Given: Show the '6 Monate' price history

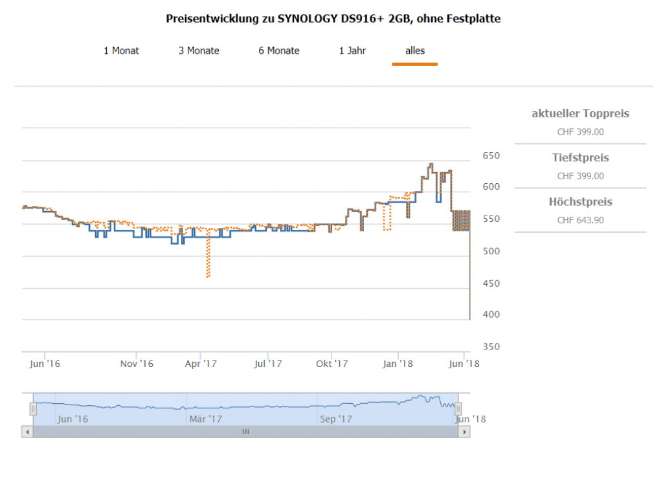Looking at the screenshot, I should (279, 50).
